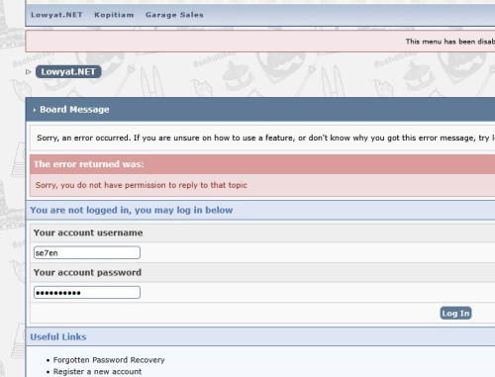The height and width of the screenshot is (377, 495).
Task: Open Register a new account link
Action: (97, 372)
